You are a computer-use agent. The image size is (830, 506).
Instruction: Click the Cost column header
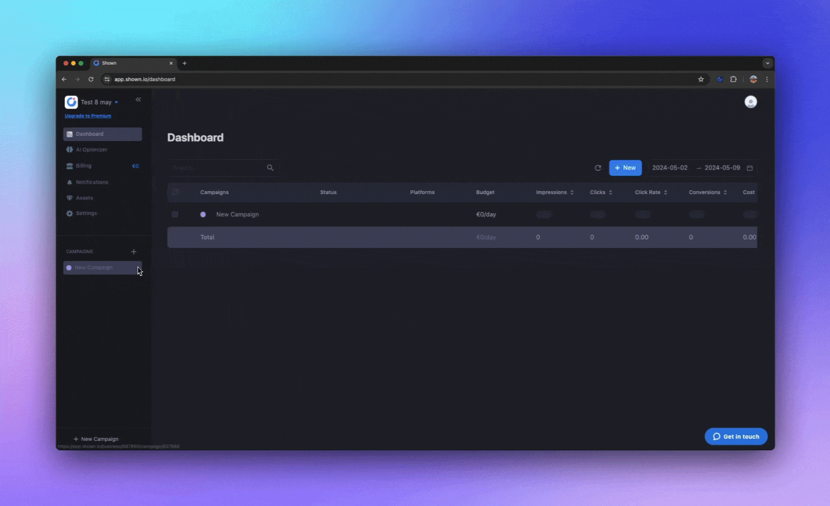[x=748, y=193]
